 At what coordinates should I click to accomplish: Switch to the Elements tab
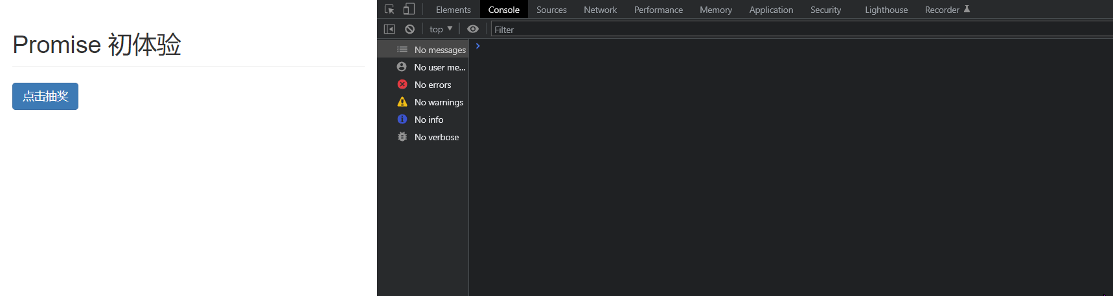[453, 10]
